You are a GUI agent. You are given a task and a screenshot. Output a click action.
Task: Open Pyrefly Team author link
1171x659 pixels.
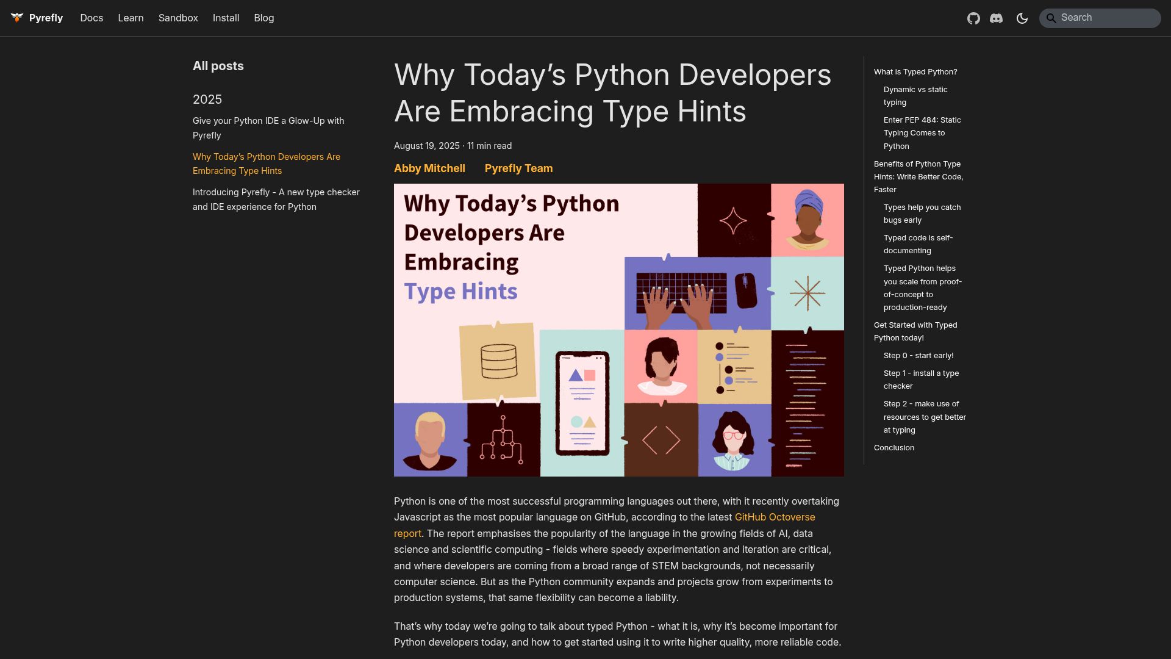[x=518, y=168]
